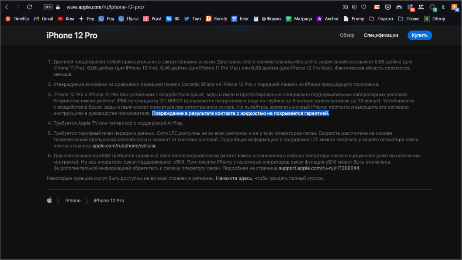Expand the Подкаст bookmarks folder
This screenshot has height=260, width=462.
[x=381, y=18]
